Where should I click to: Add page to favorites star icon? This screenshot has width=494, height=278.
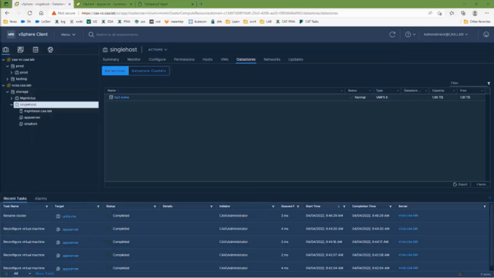439,13
